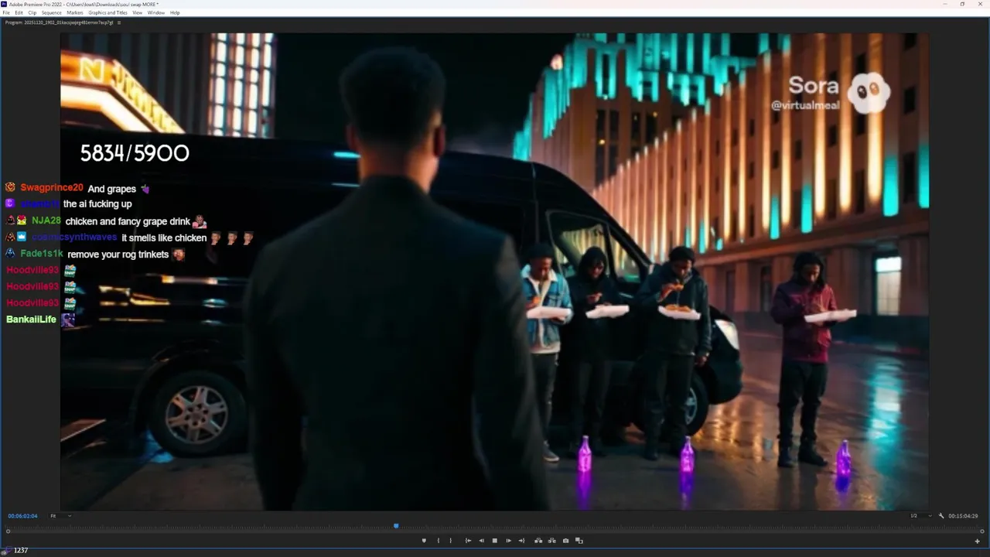This screenshot has width=990, height=557.
Task: Stop playback in Program Monitor
Action: click(495, 541)
